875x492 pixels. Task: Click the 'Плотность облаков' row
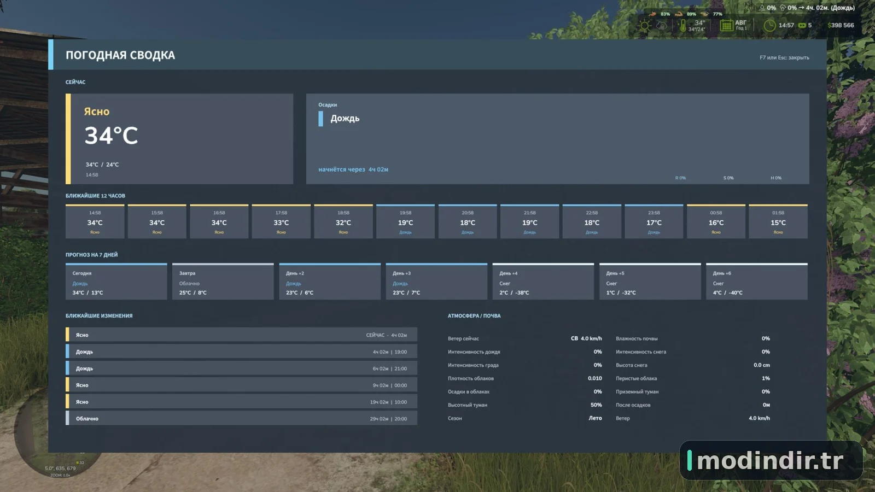click(525, 378)
